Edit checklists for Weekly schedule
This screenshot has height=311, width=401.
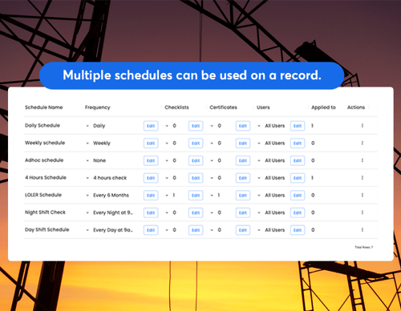click(196, 143)
